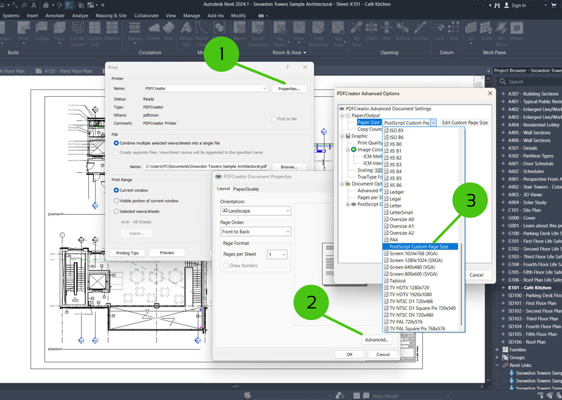Open the Paper Size combo box arrow
This screenshot has height=400, width=562.
click(433, 123)
